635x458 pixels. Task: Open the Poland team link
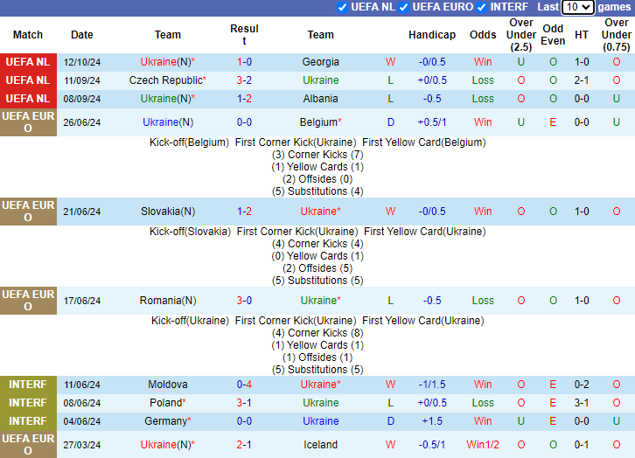[x=164, y=403]
